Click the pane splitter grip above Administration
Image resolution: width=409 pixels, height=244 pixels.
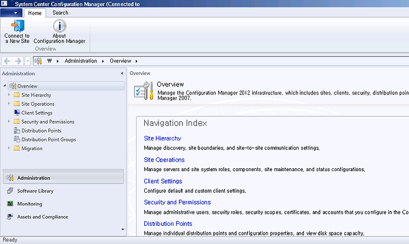[64, 170]
